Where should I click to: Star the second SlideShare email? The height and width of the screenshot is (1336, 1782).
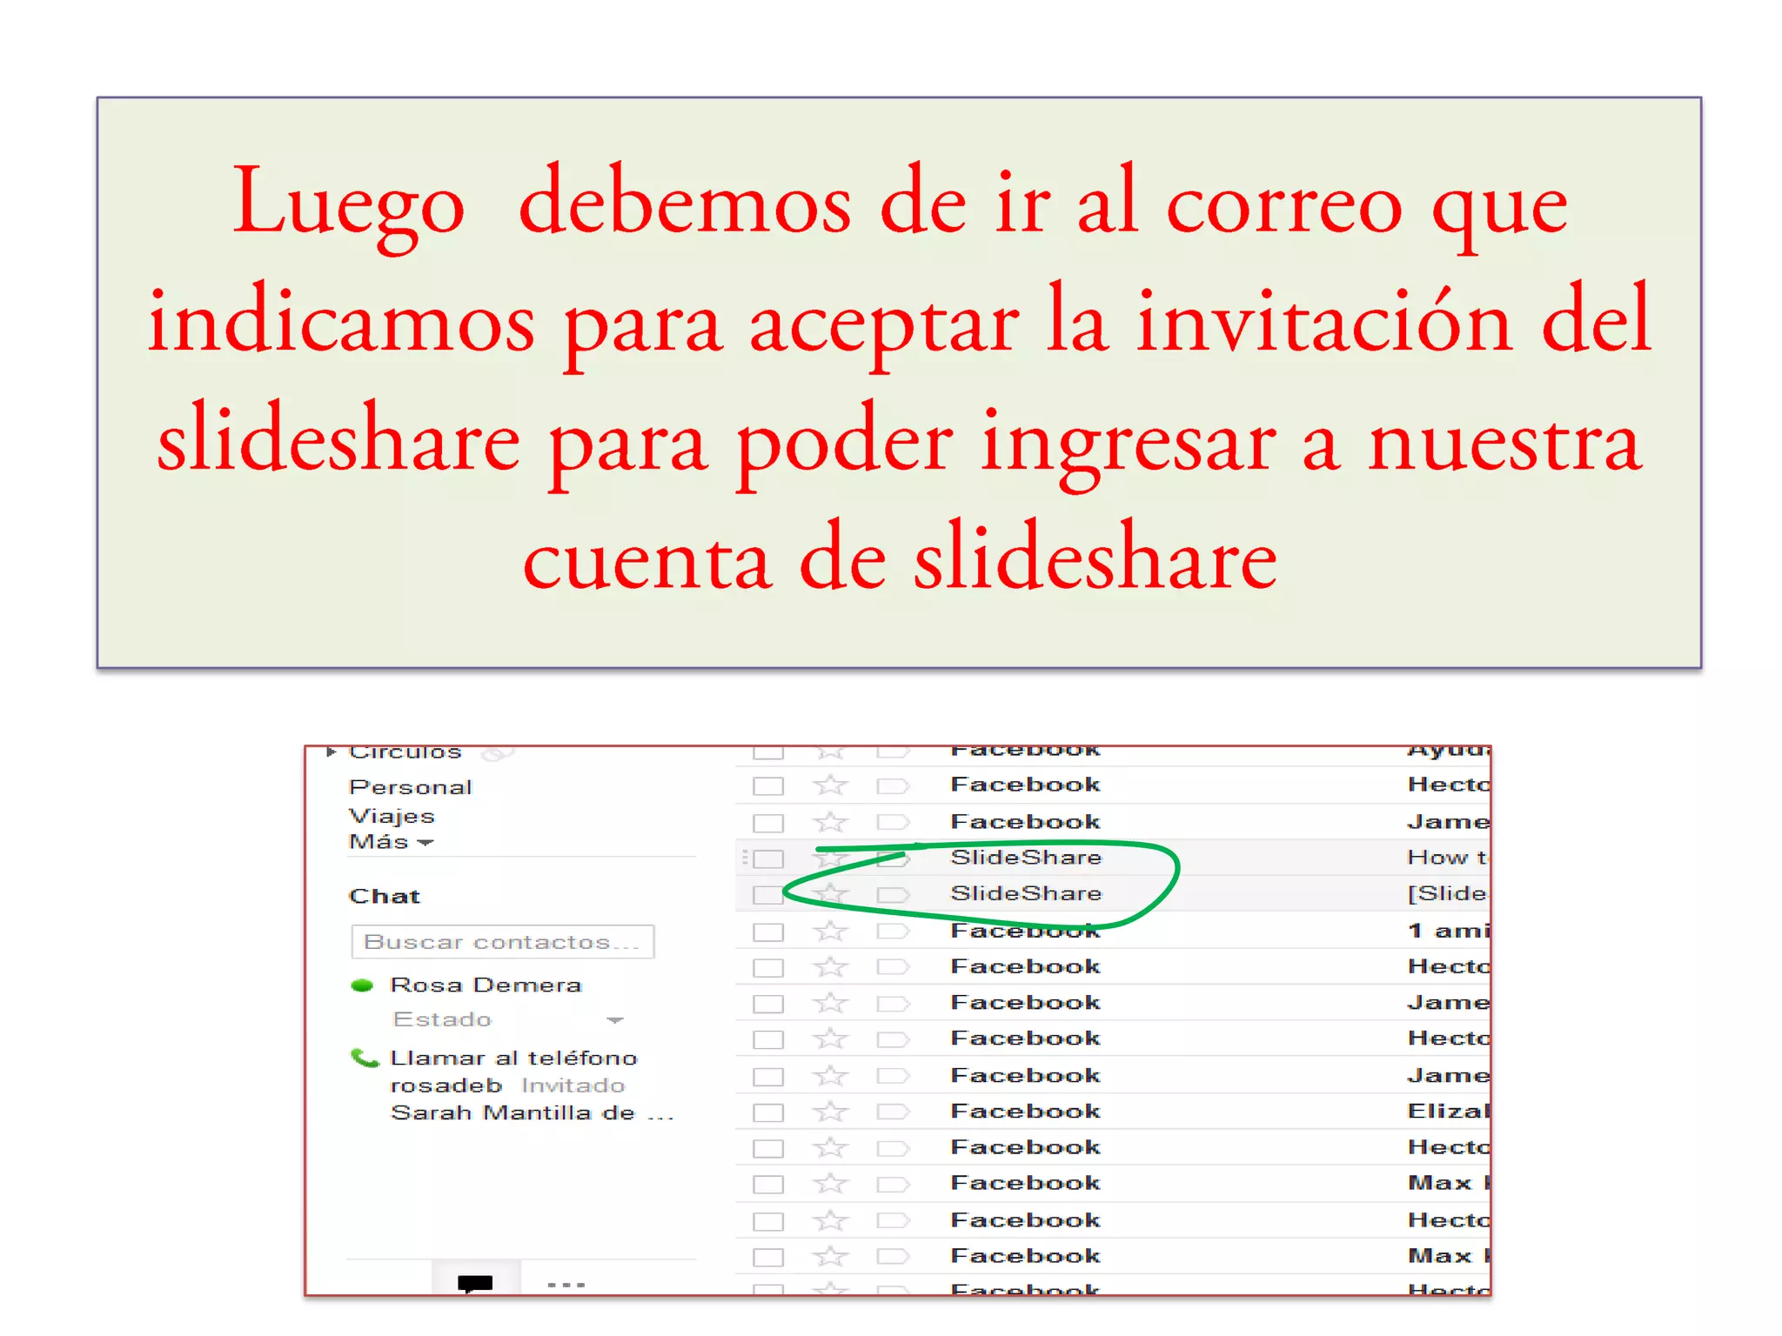[830, 893]
